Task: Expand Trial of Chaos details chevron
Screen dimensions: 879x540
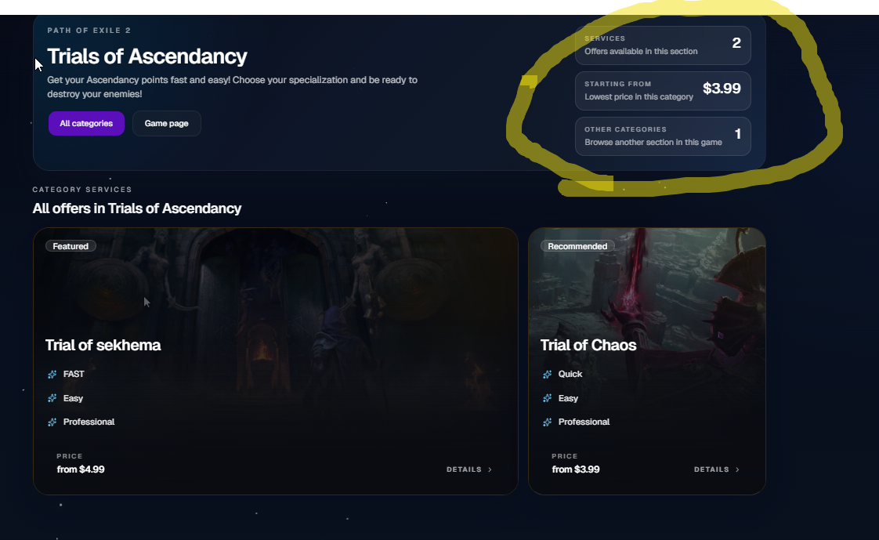Action: [x=737, y=469]
